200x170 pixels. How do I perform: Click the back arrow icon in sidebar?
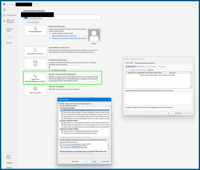[x=4, y=10]
